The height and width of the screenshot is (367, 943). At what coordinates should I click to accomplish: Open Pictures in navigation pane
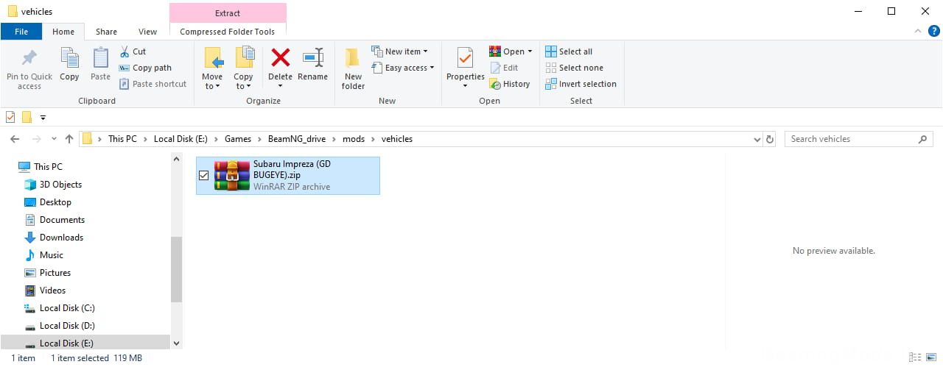55,273
